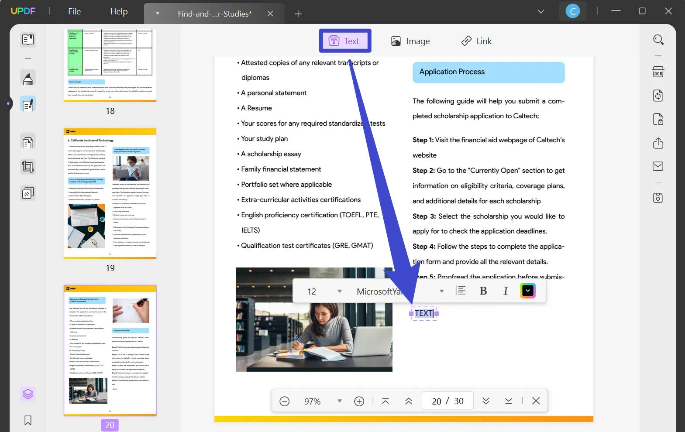
Task: Open the OCR recognition tool
Action: point(658,72)
